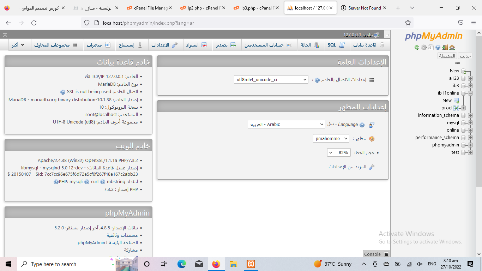Click help icon next to SSL is not being used

pyautogui.click(x=63, y=92)
